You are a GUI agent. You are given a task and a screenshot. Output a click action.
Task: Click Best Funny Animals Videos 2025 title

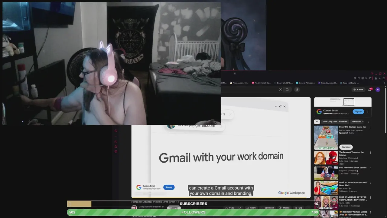coord(353,213)
